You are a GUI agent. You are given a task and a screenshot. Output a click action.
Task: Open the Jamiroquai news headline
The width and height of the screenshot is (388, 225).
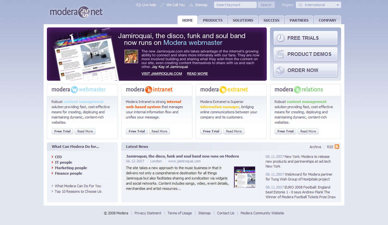click(x=182, y=156)
